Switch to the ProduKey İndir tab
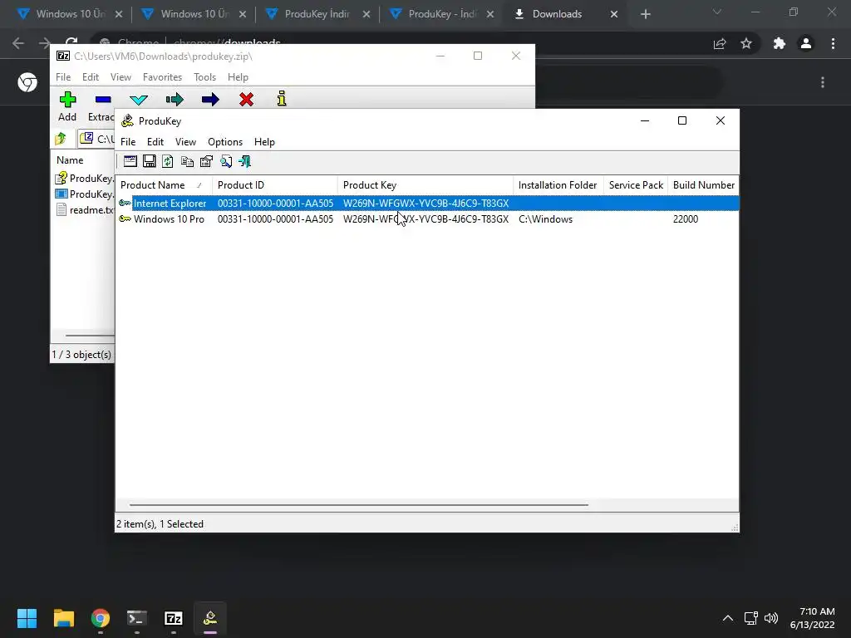This screenshot has width=851, height=638. (x=317, y=14)
